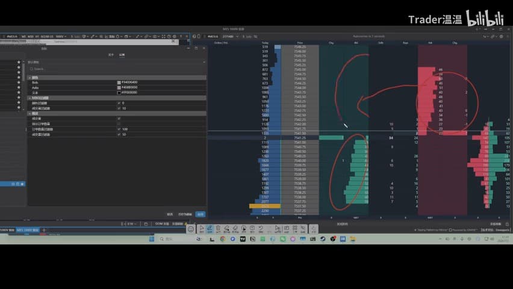
Task: Select the pointer arrow tool in annotation toolbar
Action: [x=202, y=229]
